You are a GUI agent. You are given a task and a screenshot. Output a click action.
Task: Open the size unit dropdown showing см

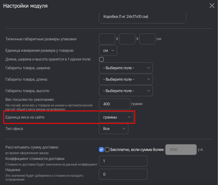point(108,51)
